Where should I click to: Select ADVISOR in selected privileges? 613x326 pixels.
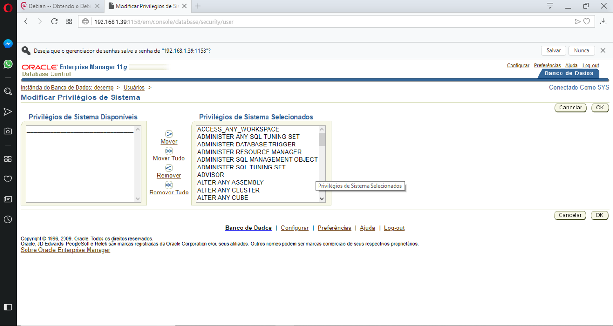pyautogui.click(x=211, y=175)
